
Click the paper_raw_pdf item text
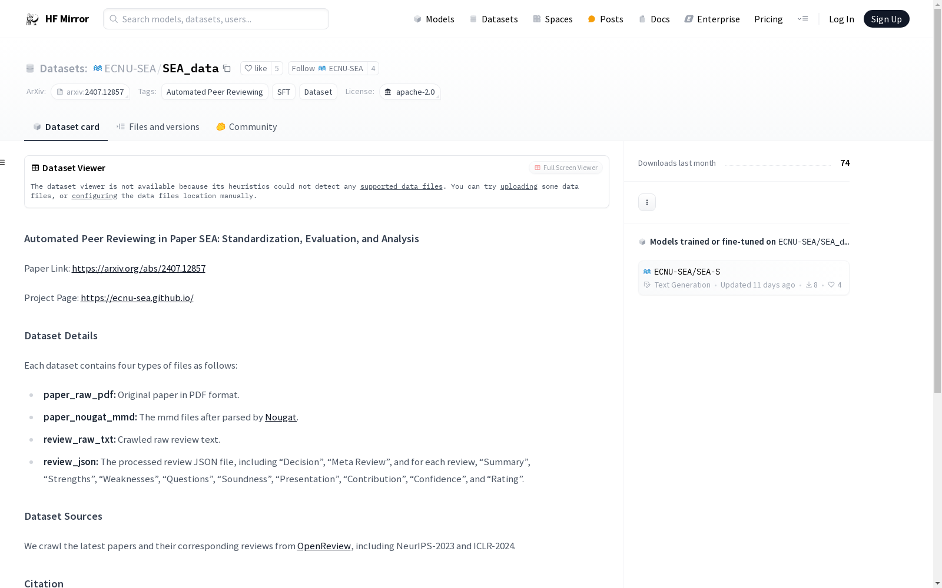pyautogui.click(x=141, y=395)
